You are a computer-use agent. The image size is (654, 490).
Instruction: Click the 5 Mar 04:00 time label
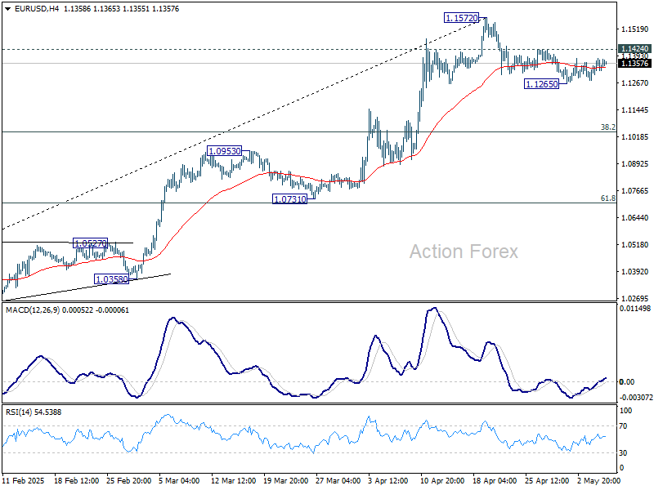(179, 480)
